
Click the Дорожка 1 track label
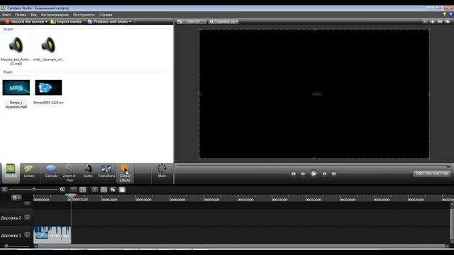[x=11, y=235]
